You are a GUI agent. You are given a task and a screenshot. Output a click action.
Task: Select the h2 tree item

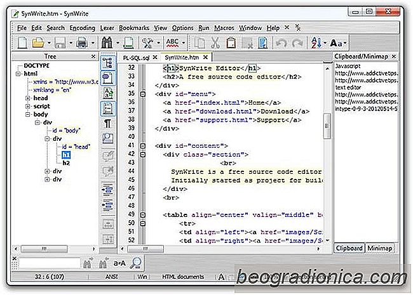click(x=66, y=163)
